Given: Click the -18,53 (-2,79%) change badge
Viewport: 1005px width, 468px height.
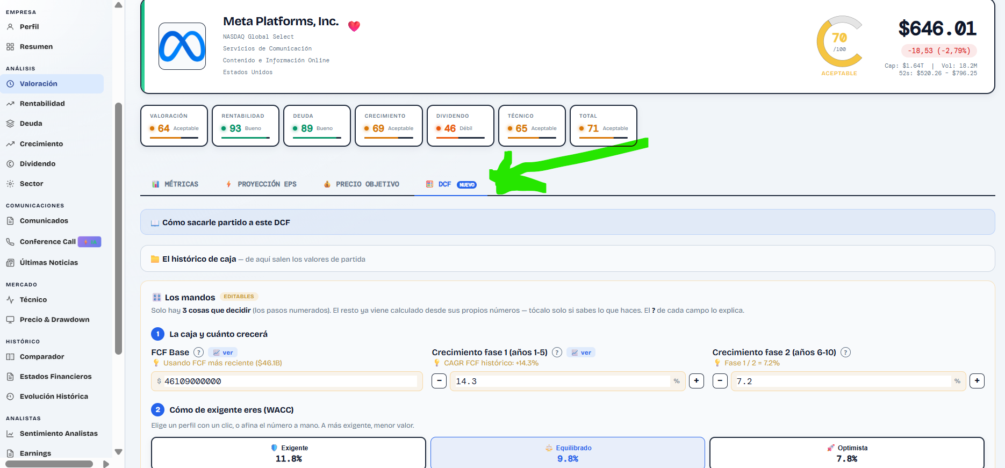Looking at the screenshot, I should point(939,51).
